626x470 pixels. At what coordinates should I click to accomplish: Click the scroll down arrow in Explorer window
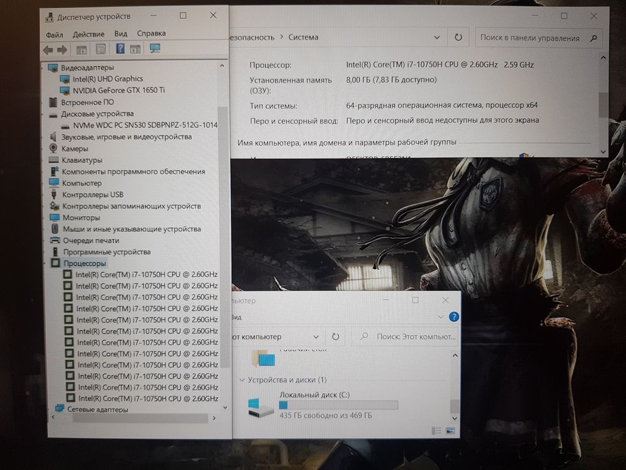pos(455,418)
